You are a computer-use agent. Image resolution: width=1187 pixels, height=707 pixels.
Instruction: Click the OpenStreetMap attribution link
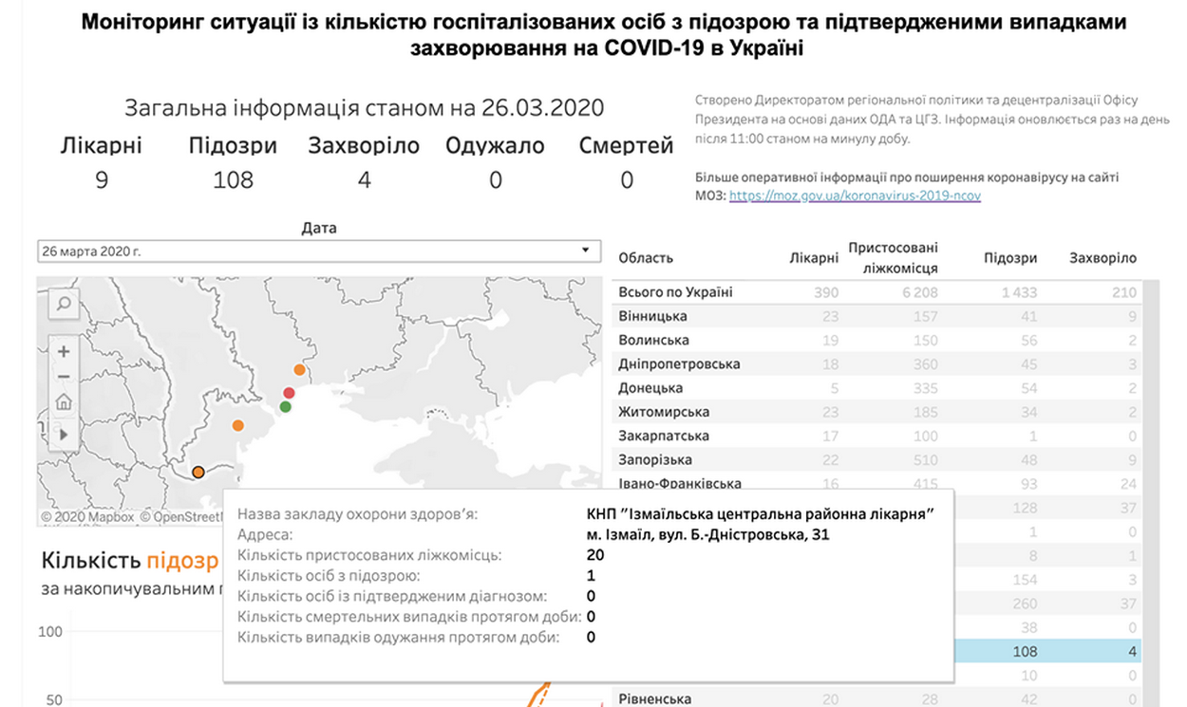180,517
